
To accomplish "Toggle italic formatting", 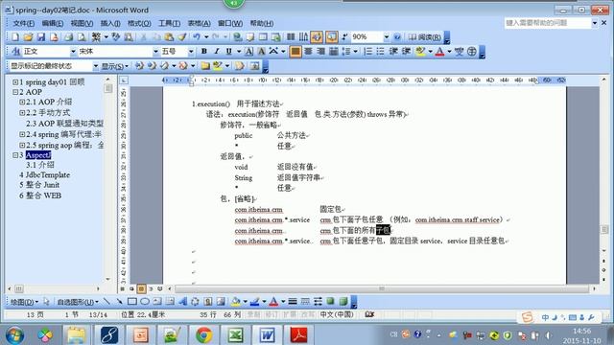I will coord(217,51).
